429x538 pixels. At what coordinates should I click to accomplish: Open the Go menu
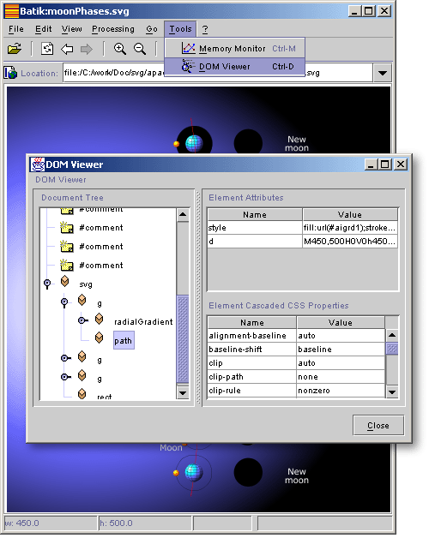(152, 29)
